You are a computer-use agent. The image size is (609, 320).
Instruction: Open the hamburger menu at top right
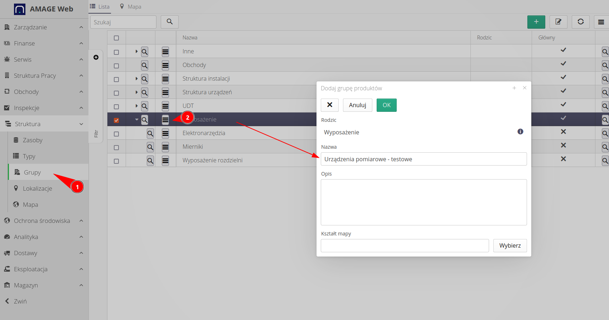click(601, 22)
